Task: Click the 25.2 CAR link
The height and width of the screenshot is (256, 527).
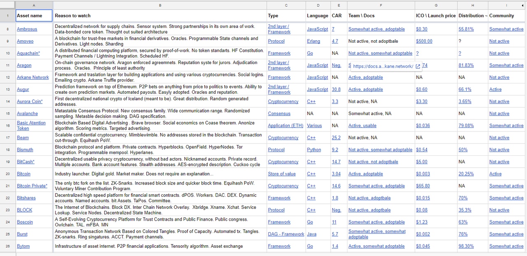Action: (336, 138)
